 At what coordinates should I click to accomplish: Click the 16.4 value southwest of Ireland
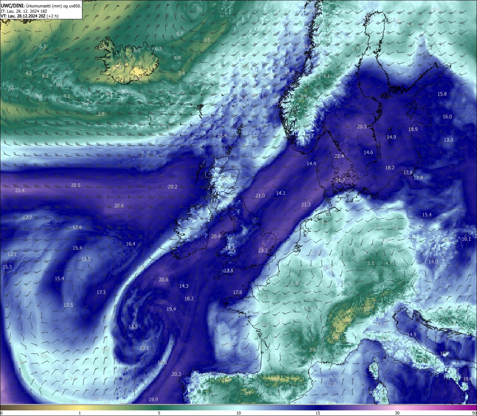coord(130,244)
